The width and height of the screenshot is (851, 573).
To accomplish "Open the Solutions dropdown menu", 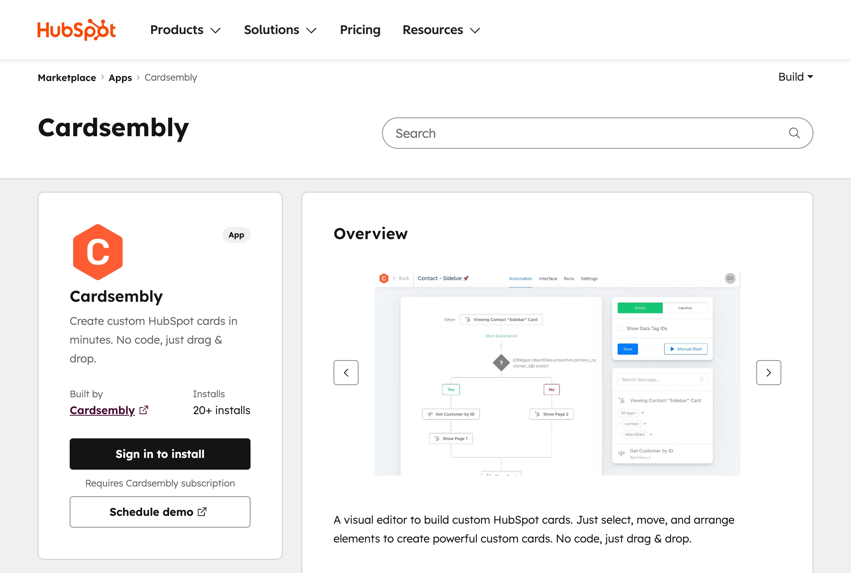I will [x=280, y=30].
